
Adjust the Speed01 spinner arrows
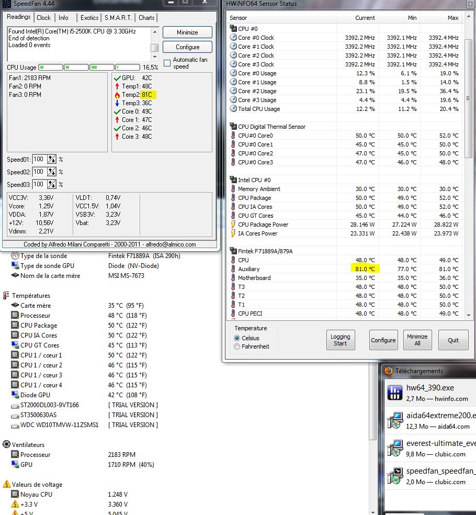pyautogui.click(x=52, y=159)
